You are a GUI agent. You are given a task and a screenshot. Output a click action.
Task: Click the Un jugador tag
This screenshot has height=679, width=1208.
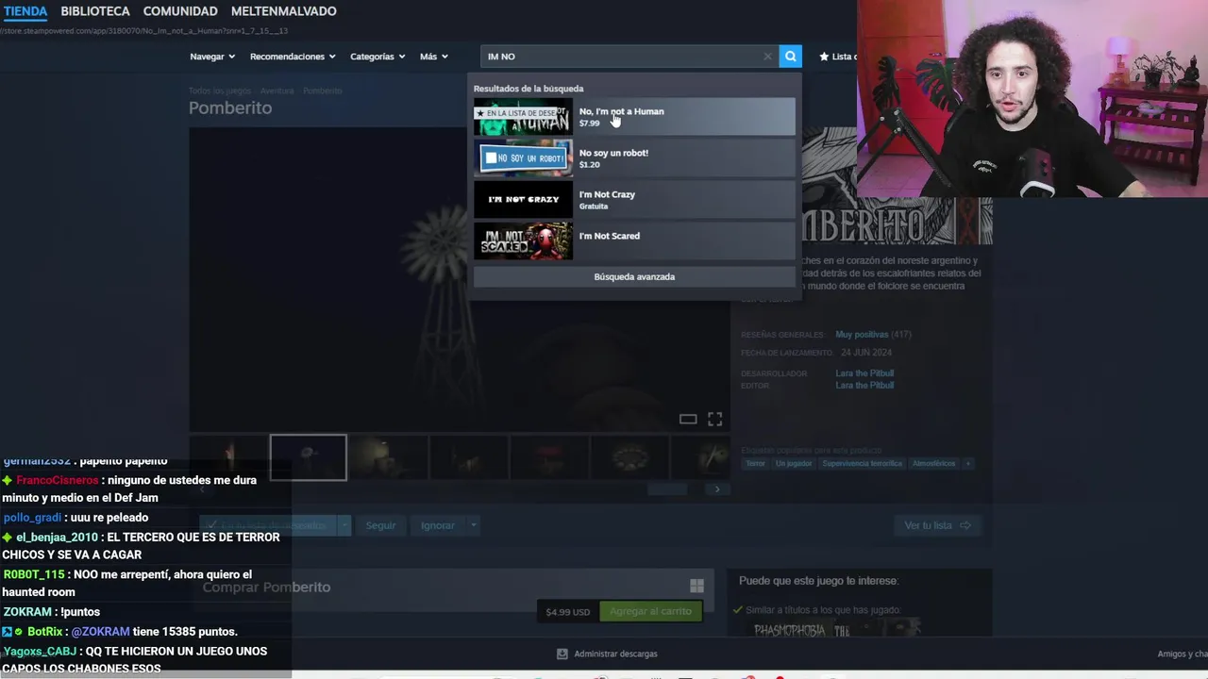(793, 464)
